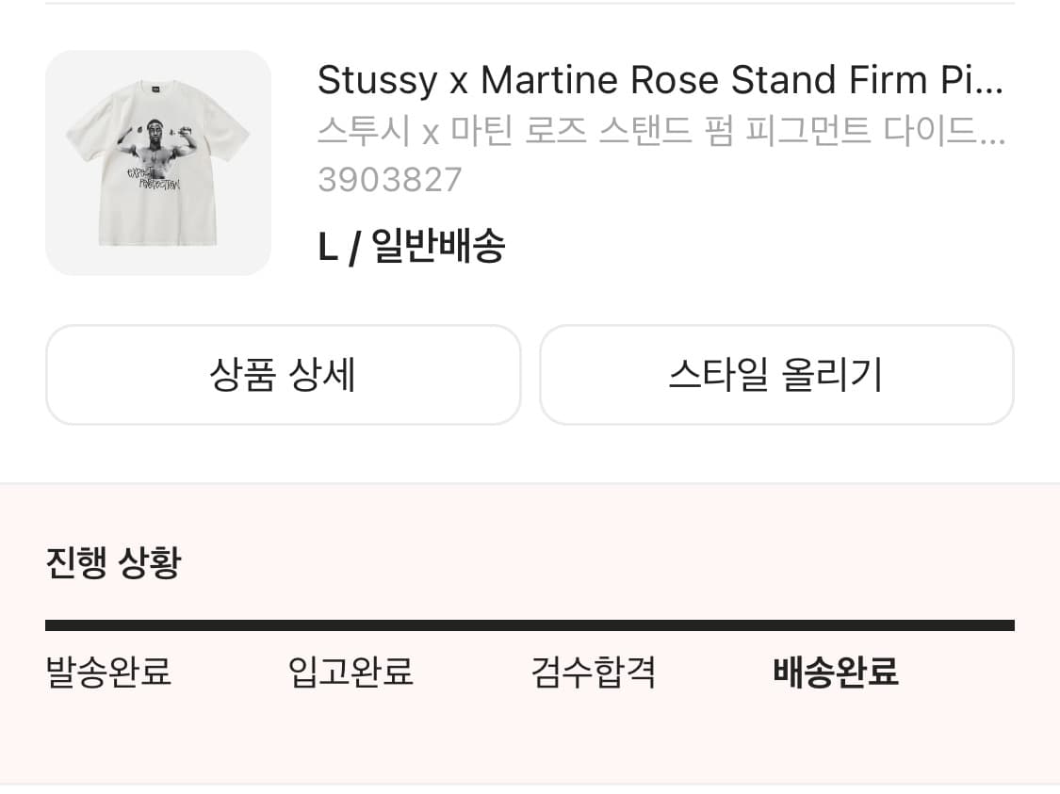This screenshot has height=794, width=1060.
Task: Click the 발송완료 status label
Action: tap(106, 672)
